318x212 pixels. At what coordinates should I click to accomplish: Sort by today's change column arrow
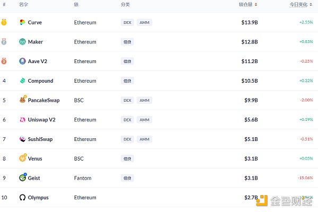(x=311, y=4)
